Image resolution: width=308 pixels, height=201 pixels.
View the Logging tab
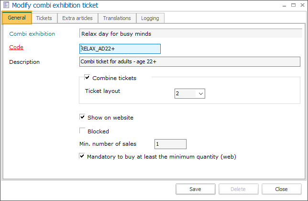(x=151, y=18)
